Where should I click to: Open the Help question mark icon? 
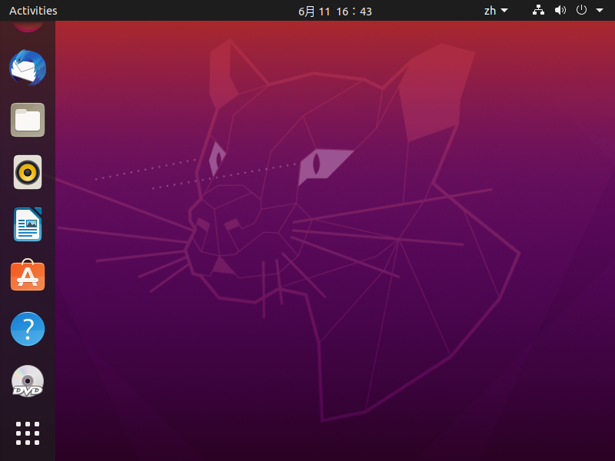point(28,329)
